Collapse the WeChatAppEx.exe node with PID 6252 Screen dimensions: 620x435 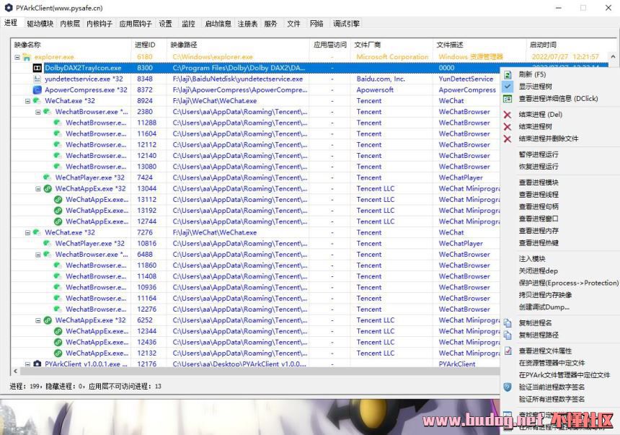click(38, 320)
